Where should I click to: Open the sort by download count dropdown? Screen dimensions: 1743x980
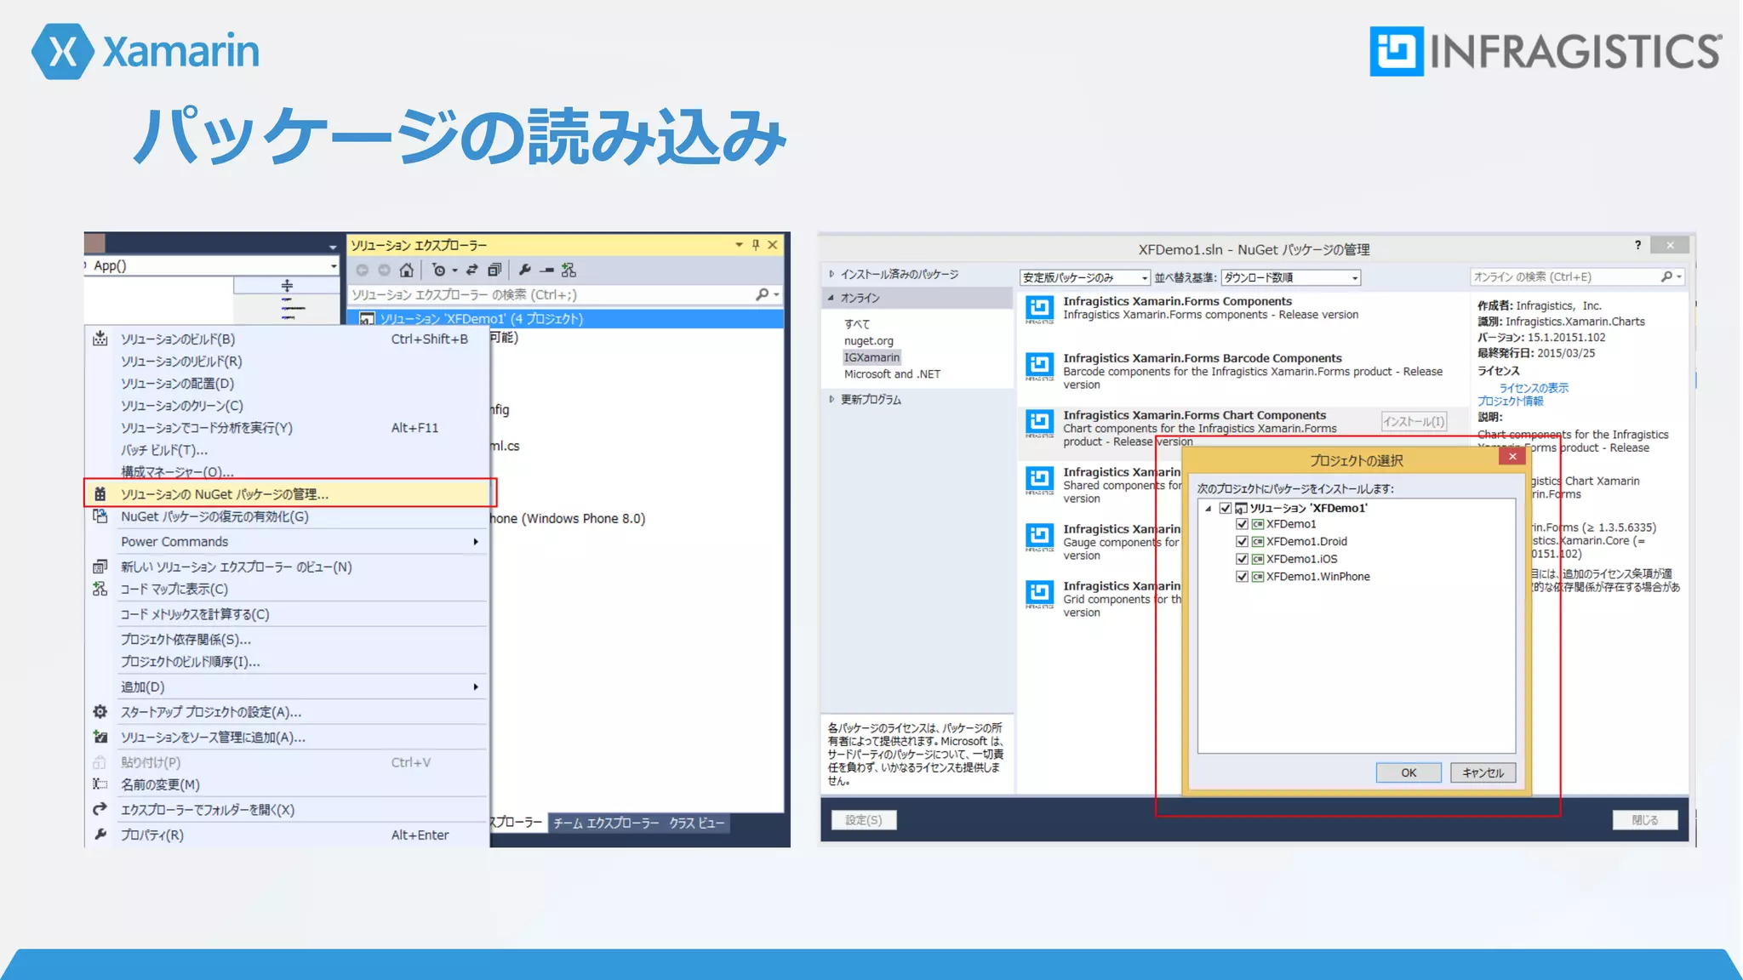pyautogui.click(x=1290, y=278)
